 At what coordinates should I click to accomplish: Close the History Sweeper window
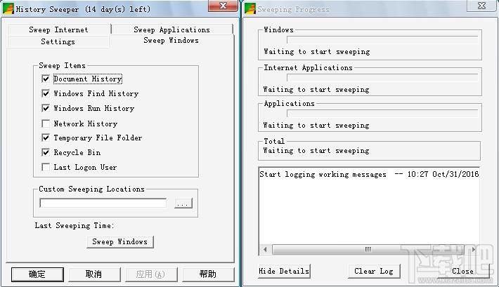click(x=223, y=6)
